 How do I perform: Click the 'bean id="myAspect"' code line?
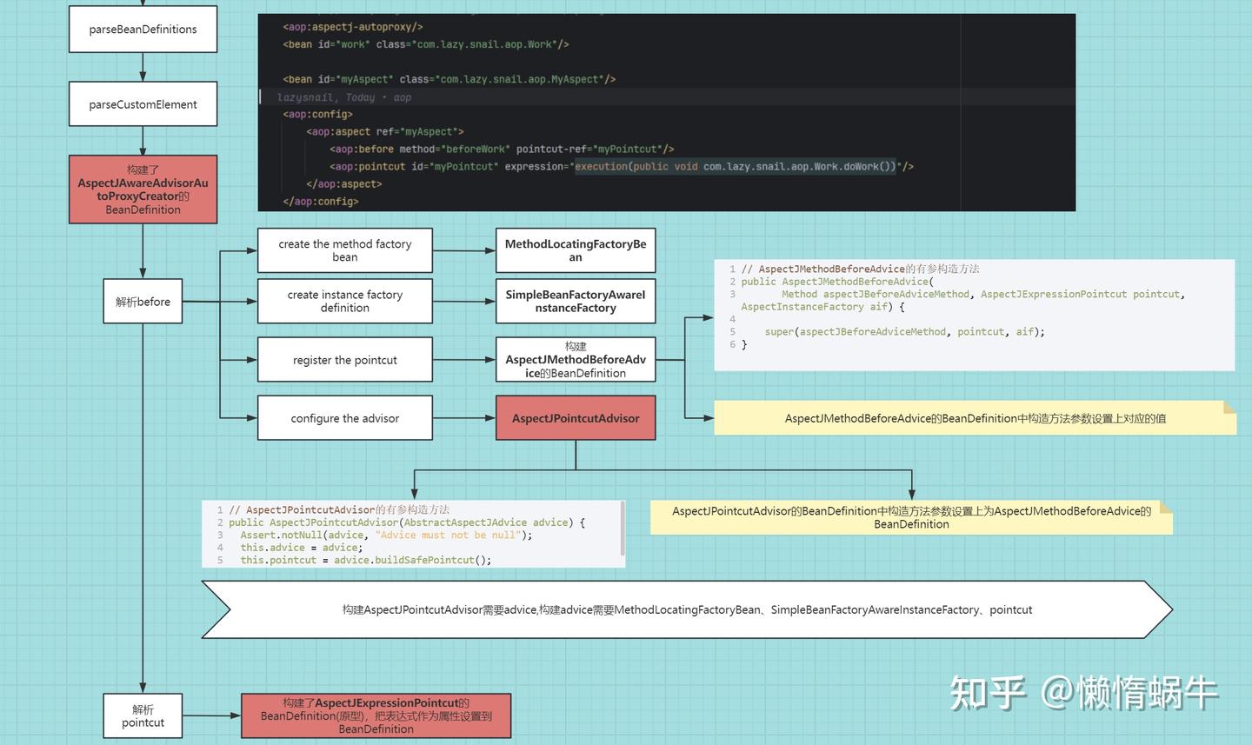(x=449, y=79)
